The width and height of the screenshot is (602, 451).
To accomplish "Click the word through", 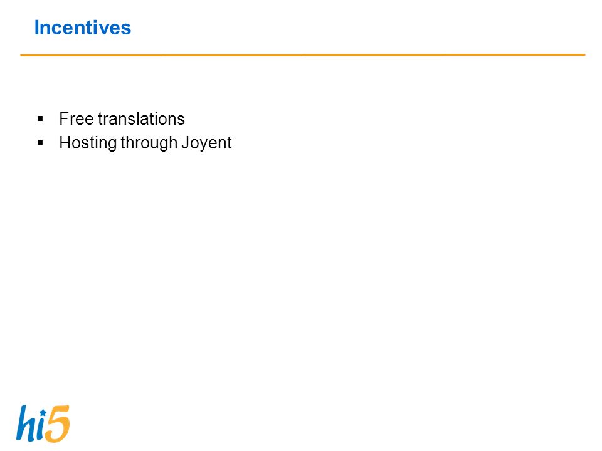I will click(x=149, y=143).
